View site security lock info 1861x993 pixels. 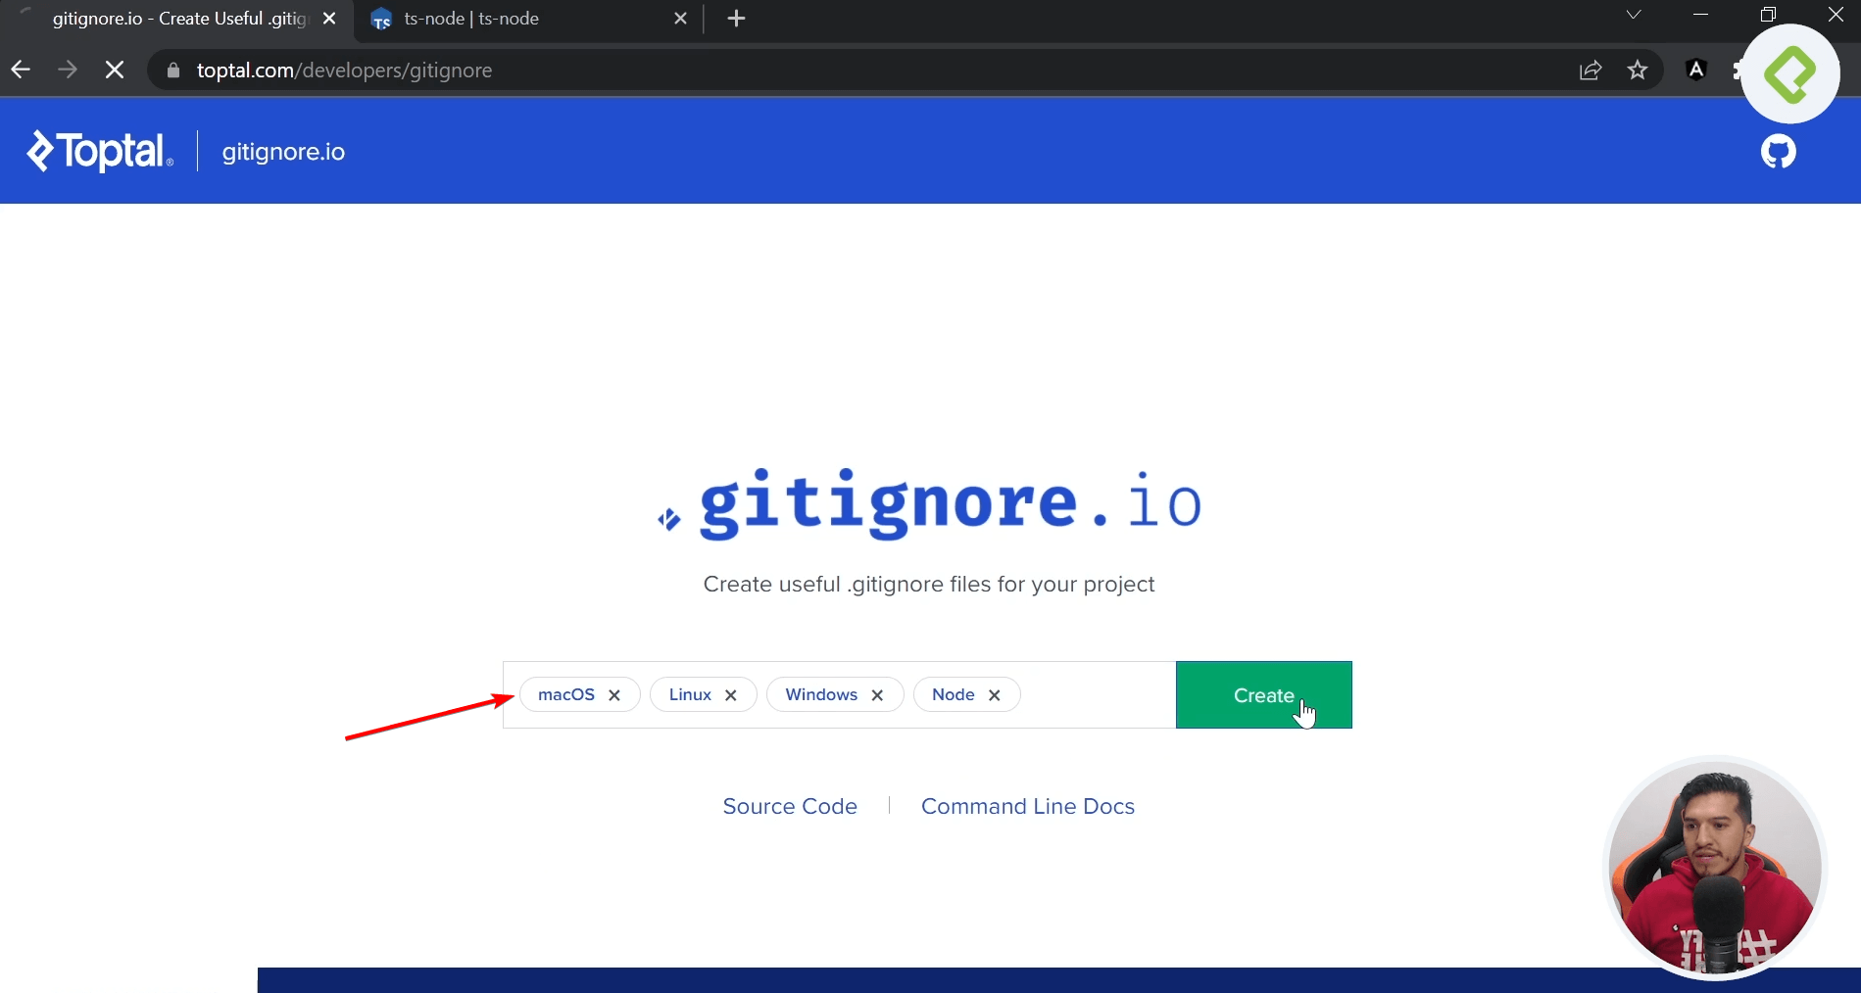click(x=173, y=71)
